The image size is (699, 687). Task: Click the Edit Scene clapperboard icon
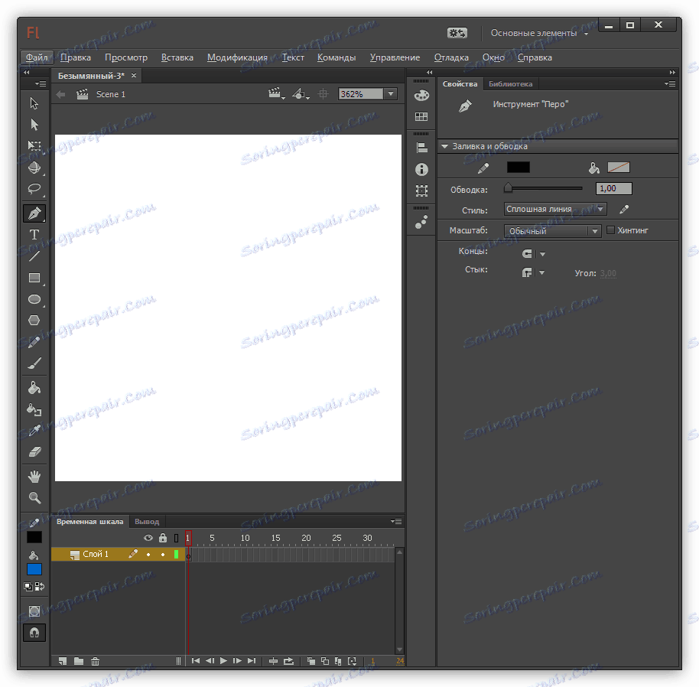[x=275, y=93]
